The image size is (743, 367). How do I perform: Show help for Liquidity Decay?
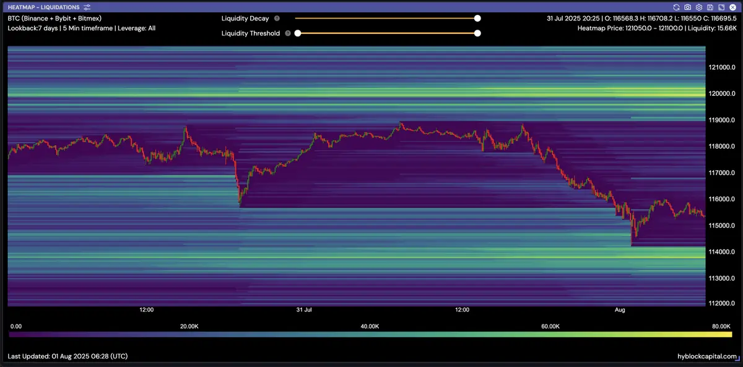[x=277, y=19]
